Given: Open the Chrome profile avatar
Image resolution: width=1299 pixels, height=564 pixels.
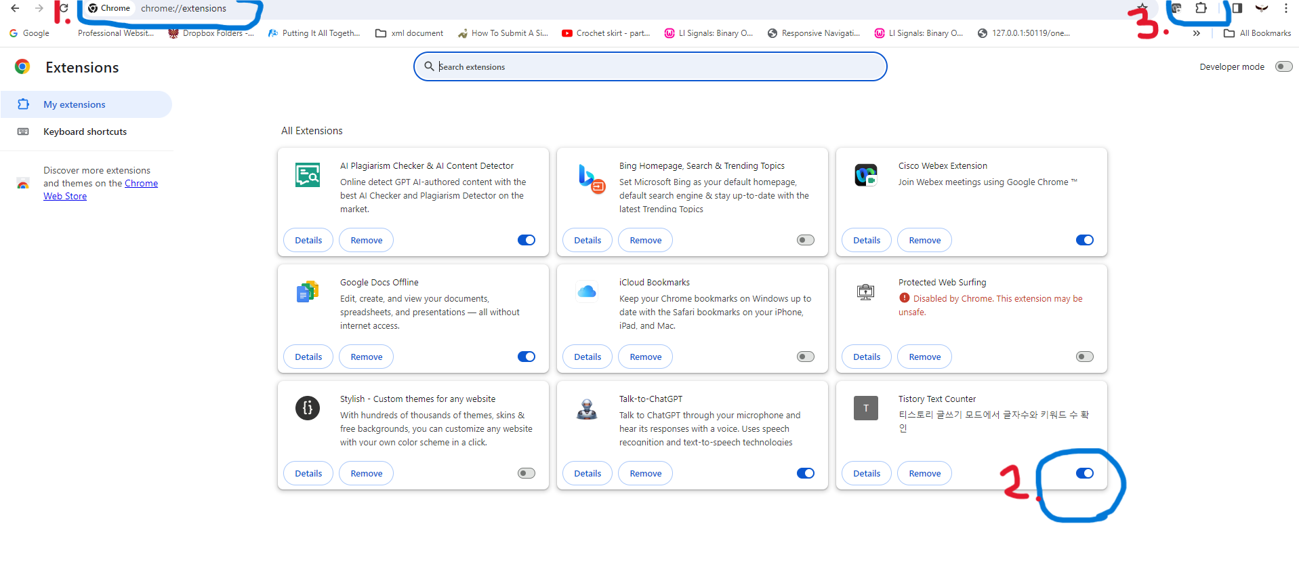Looking at the screenshot, I should (x=1262, y=8).
